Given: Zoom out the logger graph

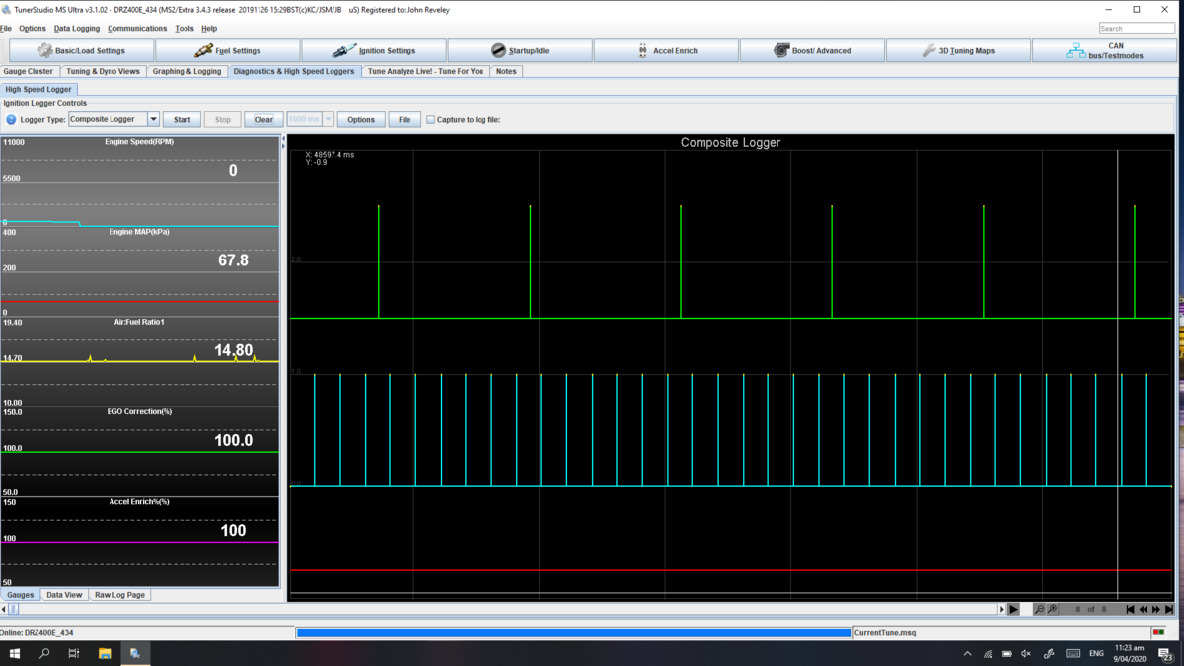Looking at the screenshot, I should [1039, 610].
